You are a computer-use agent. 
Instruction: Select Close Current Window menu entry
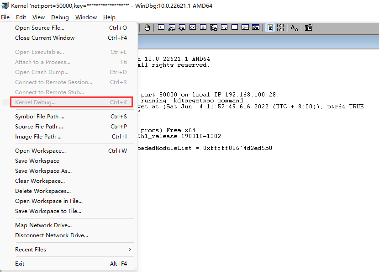pos(69,38)
